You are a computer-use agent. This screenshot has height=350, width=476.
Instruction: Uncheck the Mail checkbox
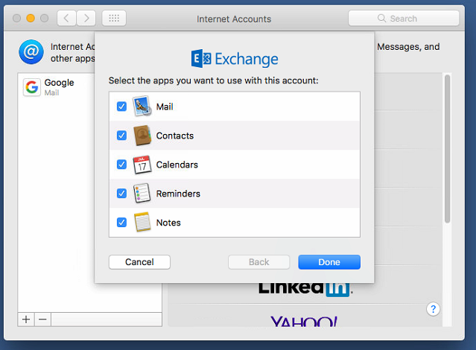point(121,106)
